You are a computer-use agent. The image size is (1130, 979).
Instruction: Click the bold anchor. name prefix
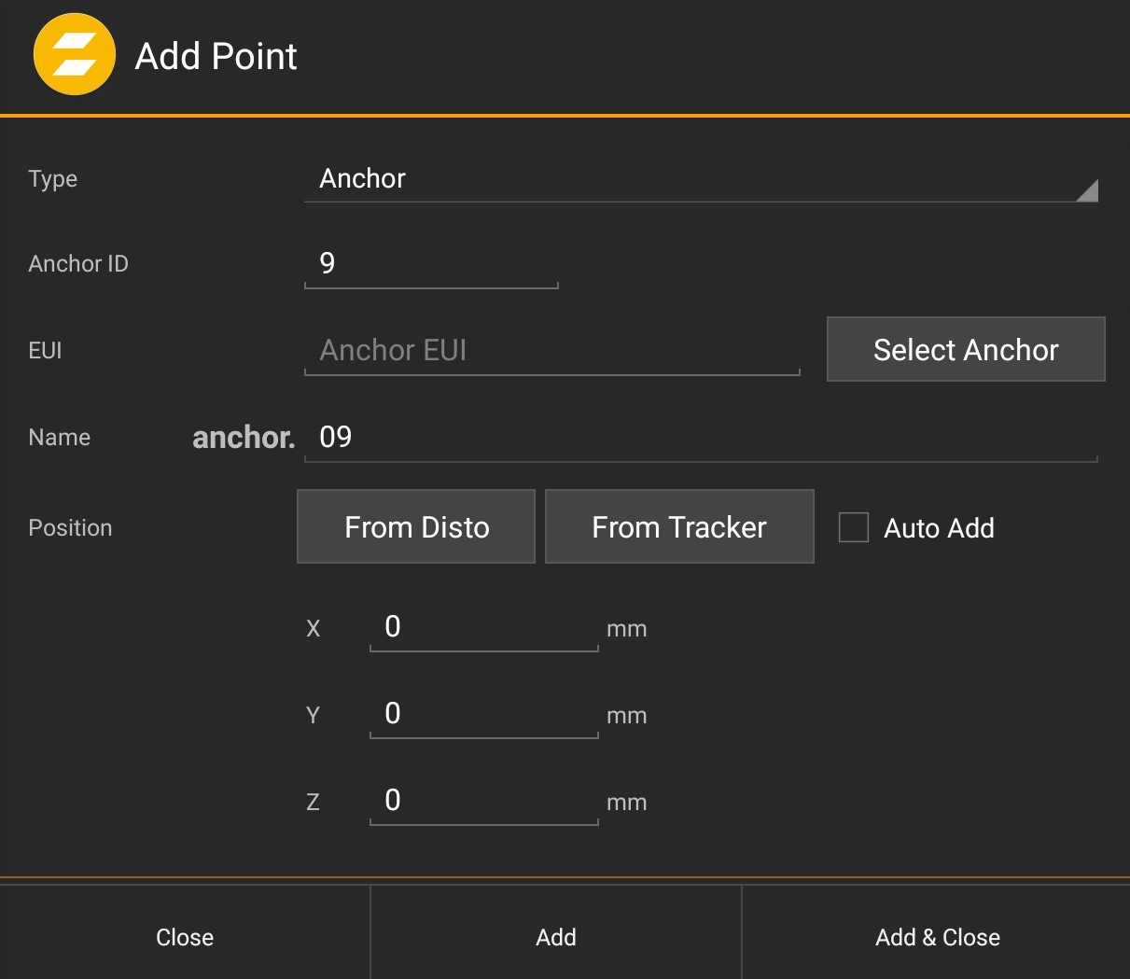tap(243, 438)
